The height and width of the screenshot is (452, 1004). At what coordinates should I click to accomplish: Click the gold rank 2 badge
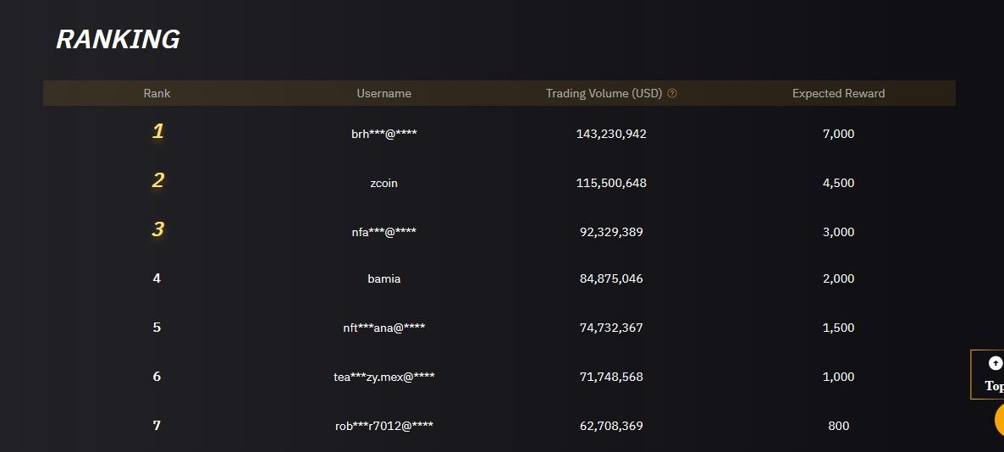[157, 181]
